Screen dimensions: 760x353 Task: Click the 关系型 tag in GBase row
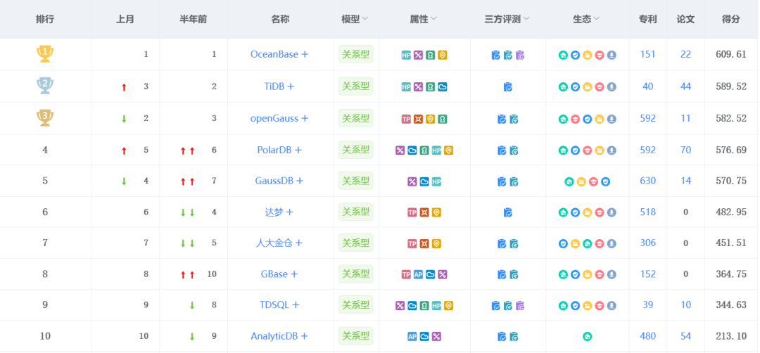click(356, 274)
